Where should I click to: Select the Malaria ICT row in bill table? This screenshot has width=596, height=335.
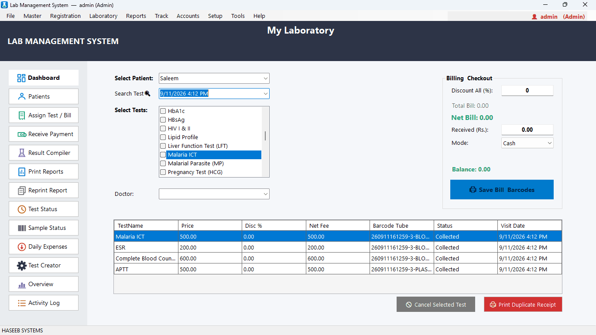click(x=338, y=236)
